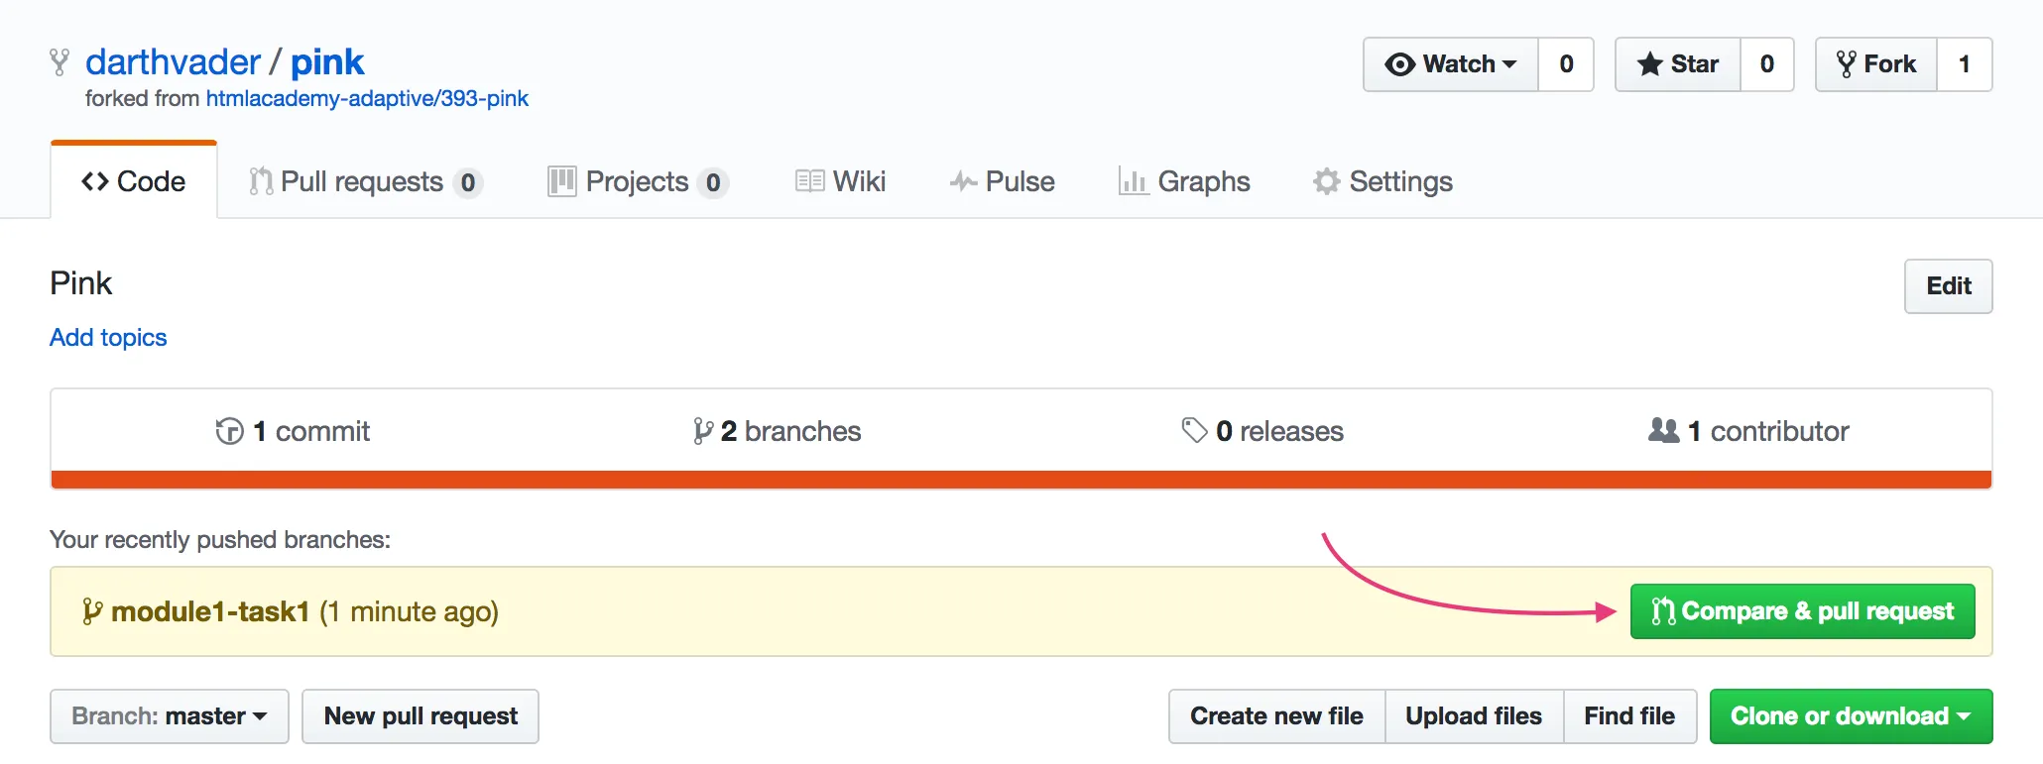Click the New pull request button
This screenshot has height=764, width=2043.
click(421, 716)
